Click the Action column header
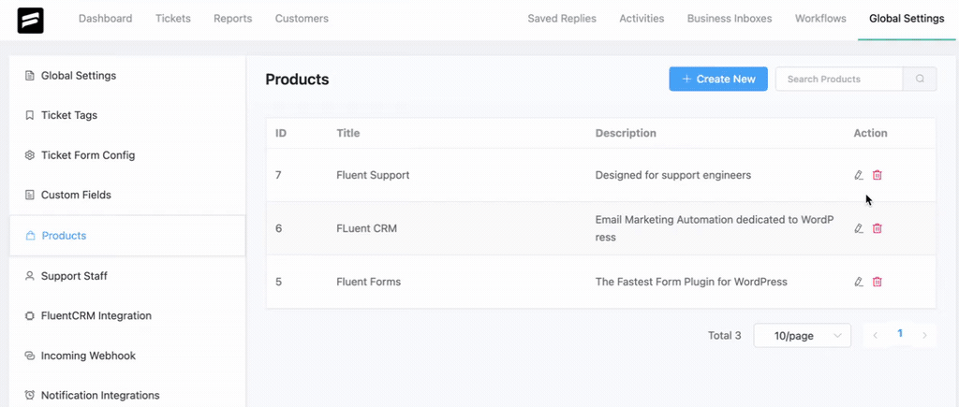This screenshot has height=407, width=959. [x=870, y=133]
